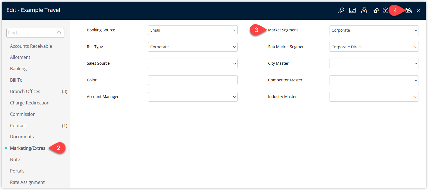
Task: Open the Booking Source dropdown
Action: [x=193, y=30]
